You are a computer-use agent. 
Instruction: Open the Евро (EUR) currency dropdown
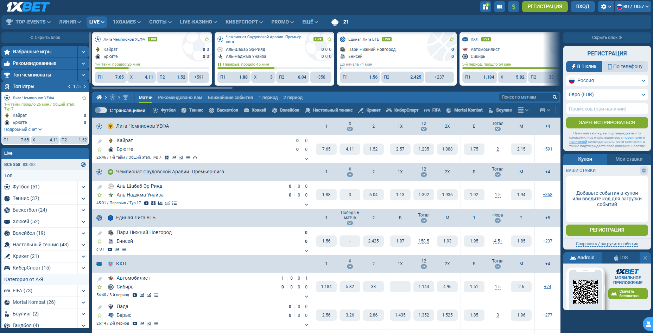[607, 95]
